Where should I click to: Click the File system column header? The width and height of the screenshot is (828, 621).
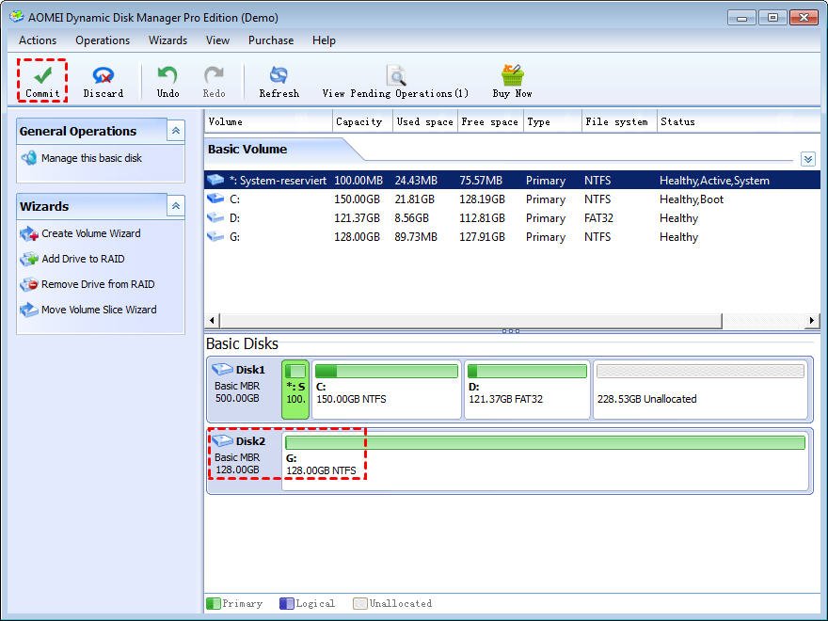tap(619, 121)
